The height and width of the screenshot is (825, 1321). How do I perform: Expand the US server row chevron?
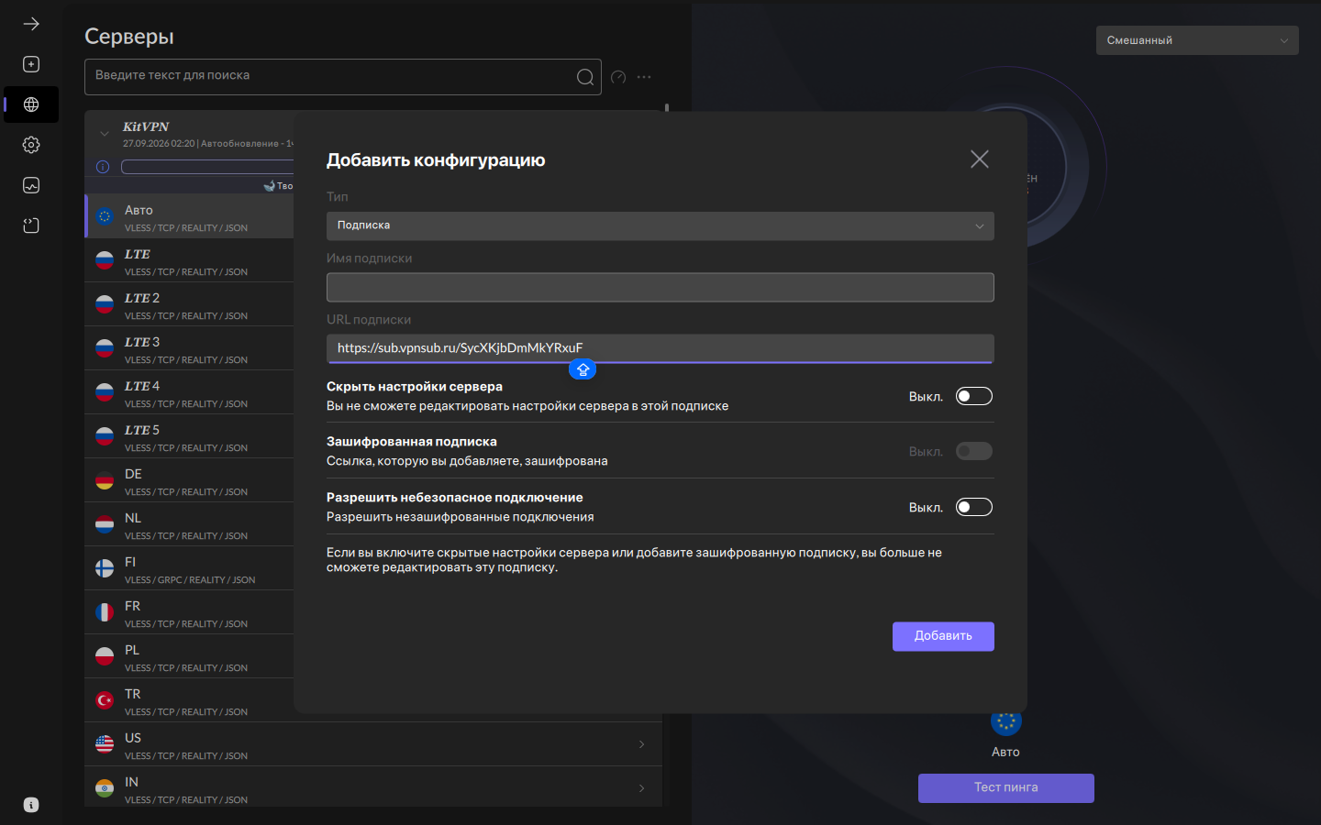[641, 744]
